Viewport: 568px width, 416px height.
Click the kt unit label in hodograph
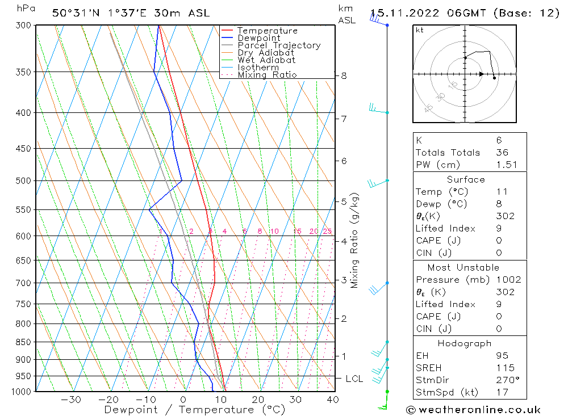(420, 31)
